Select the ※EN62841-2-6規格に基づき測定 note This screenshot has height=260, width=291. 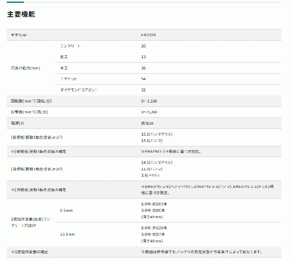point(171,152)
